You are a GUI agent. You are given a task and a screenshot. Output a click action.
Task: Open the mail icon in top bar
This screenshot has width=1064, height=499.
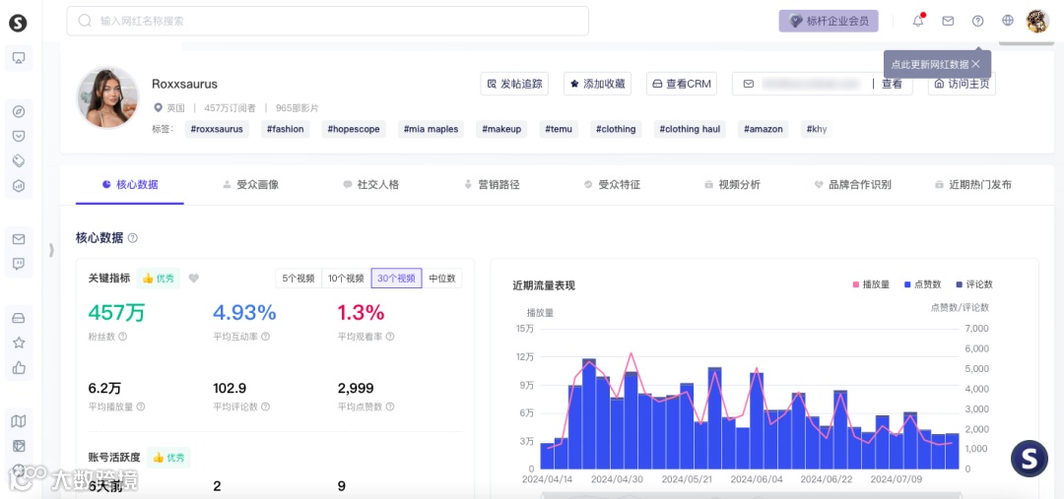coord(948,21)
